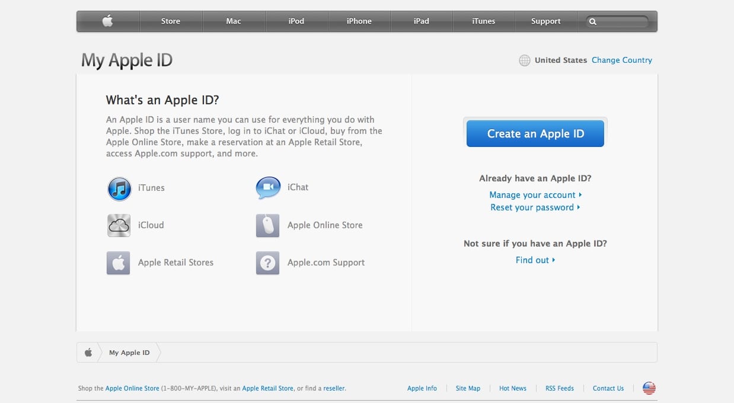Click the iChat text label

(x=298, y=187)
